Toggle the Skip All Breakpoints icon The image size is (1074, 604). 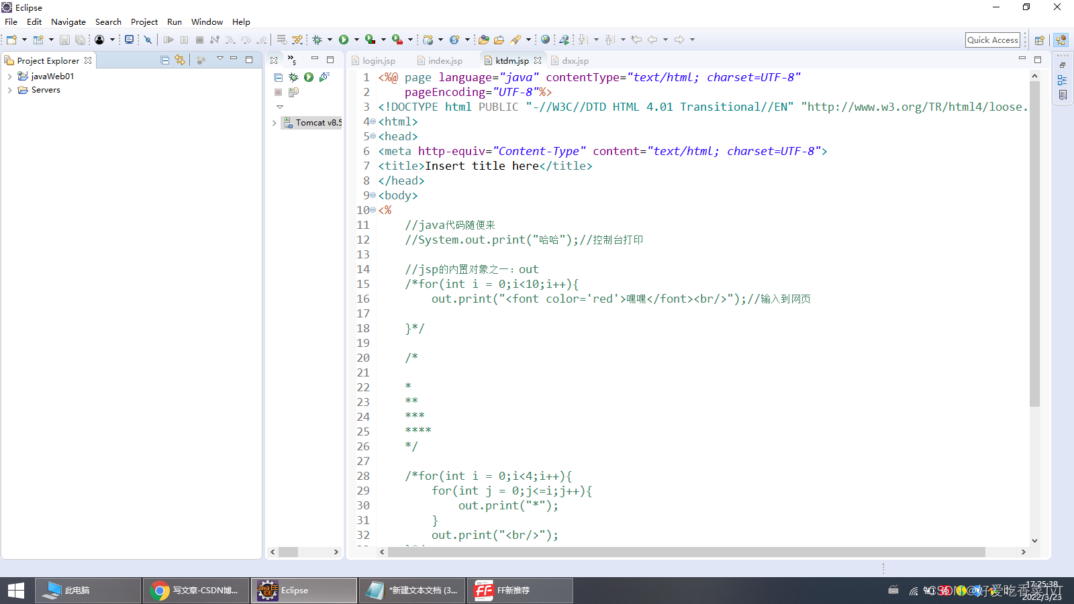pyautogui.click(x=148, y=40)
